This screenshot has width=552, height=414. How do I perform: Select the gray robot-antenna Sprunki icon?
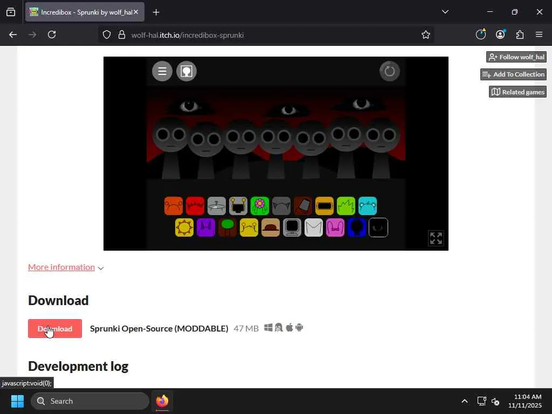(238, 206)
